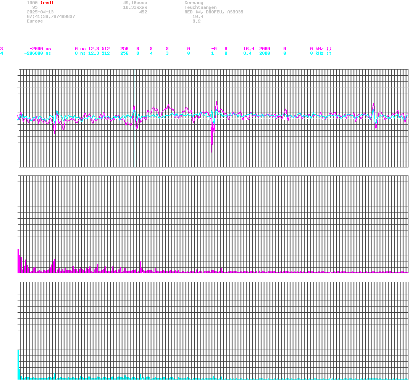Click the magenta "-9" value
Viewport: 418px width, 388px height.
click(214, 49)
